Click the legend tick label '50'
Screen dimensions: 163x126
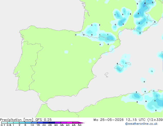[x=79, y=125]
